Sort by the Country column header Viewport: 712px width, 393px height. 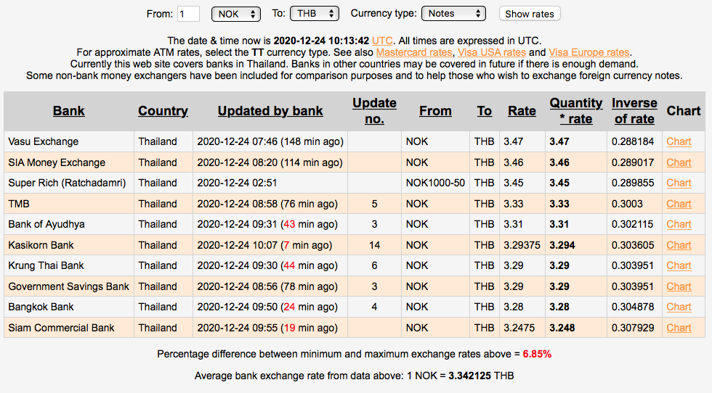pos(163,111)
